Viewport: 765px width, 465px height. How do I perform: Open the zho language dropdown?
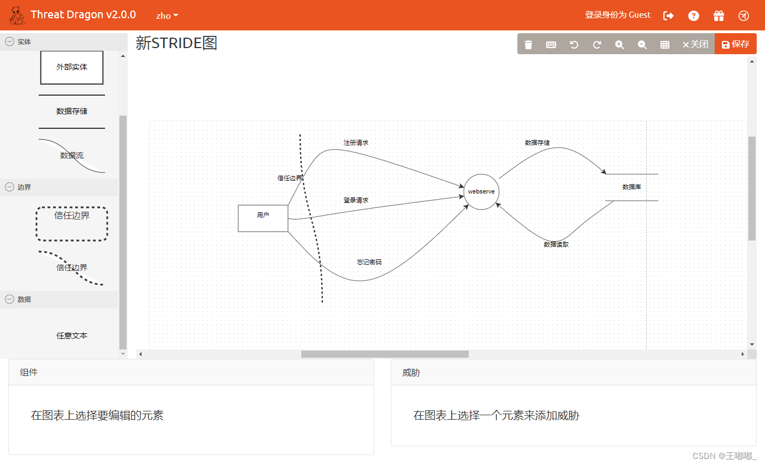click(167, 15)
